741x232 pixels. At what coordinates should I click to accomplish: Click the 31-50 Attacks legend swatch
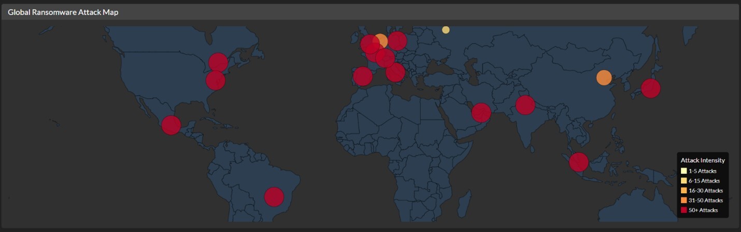(684, 200)
